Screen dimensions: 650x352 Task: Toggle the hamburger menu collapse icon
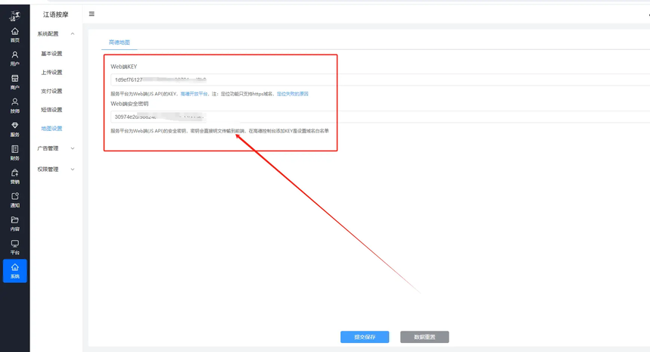(x=92, y=14)
